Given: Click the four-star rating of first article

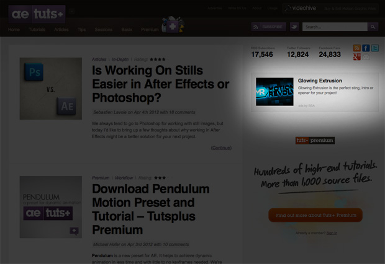Looking at the screenshot, I should point(158,59).
